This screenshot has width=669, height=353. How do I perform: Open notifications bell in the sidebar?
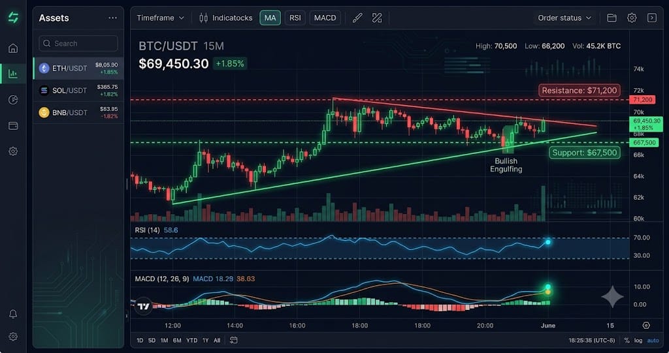[x=13, y=315]
